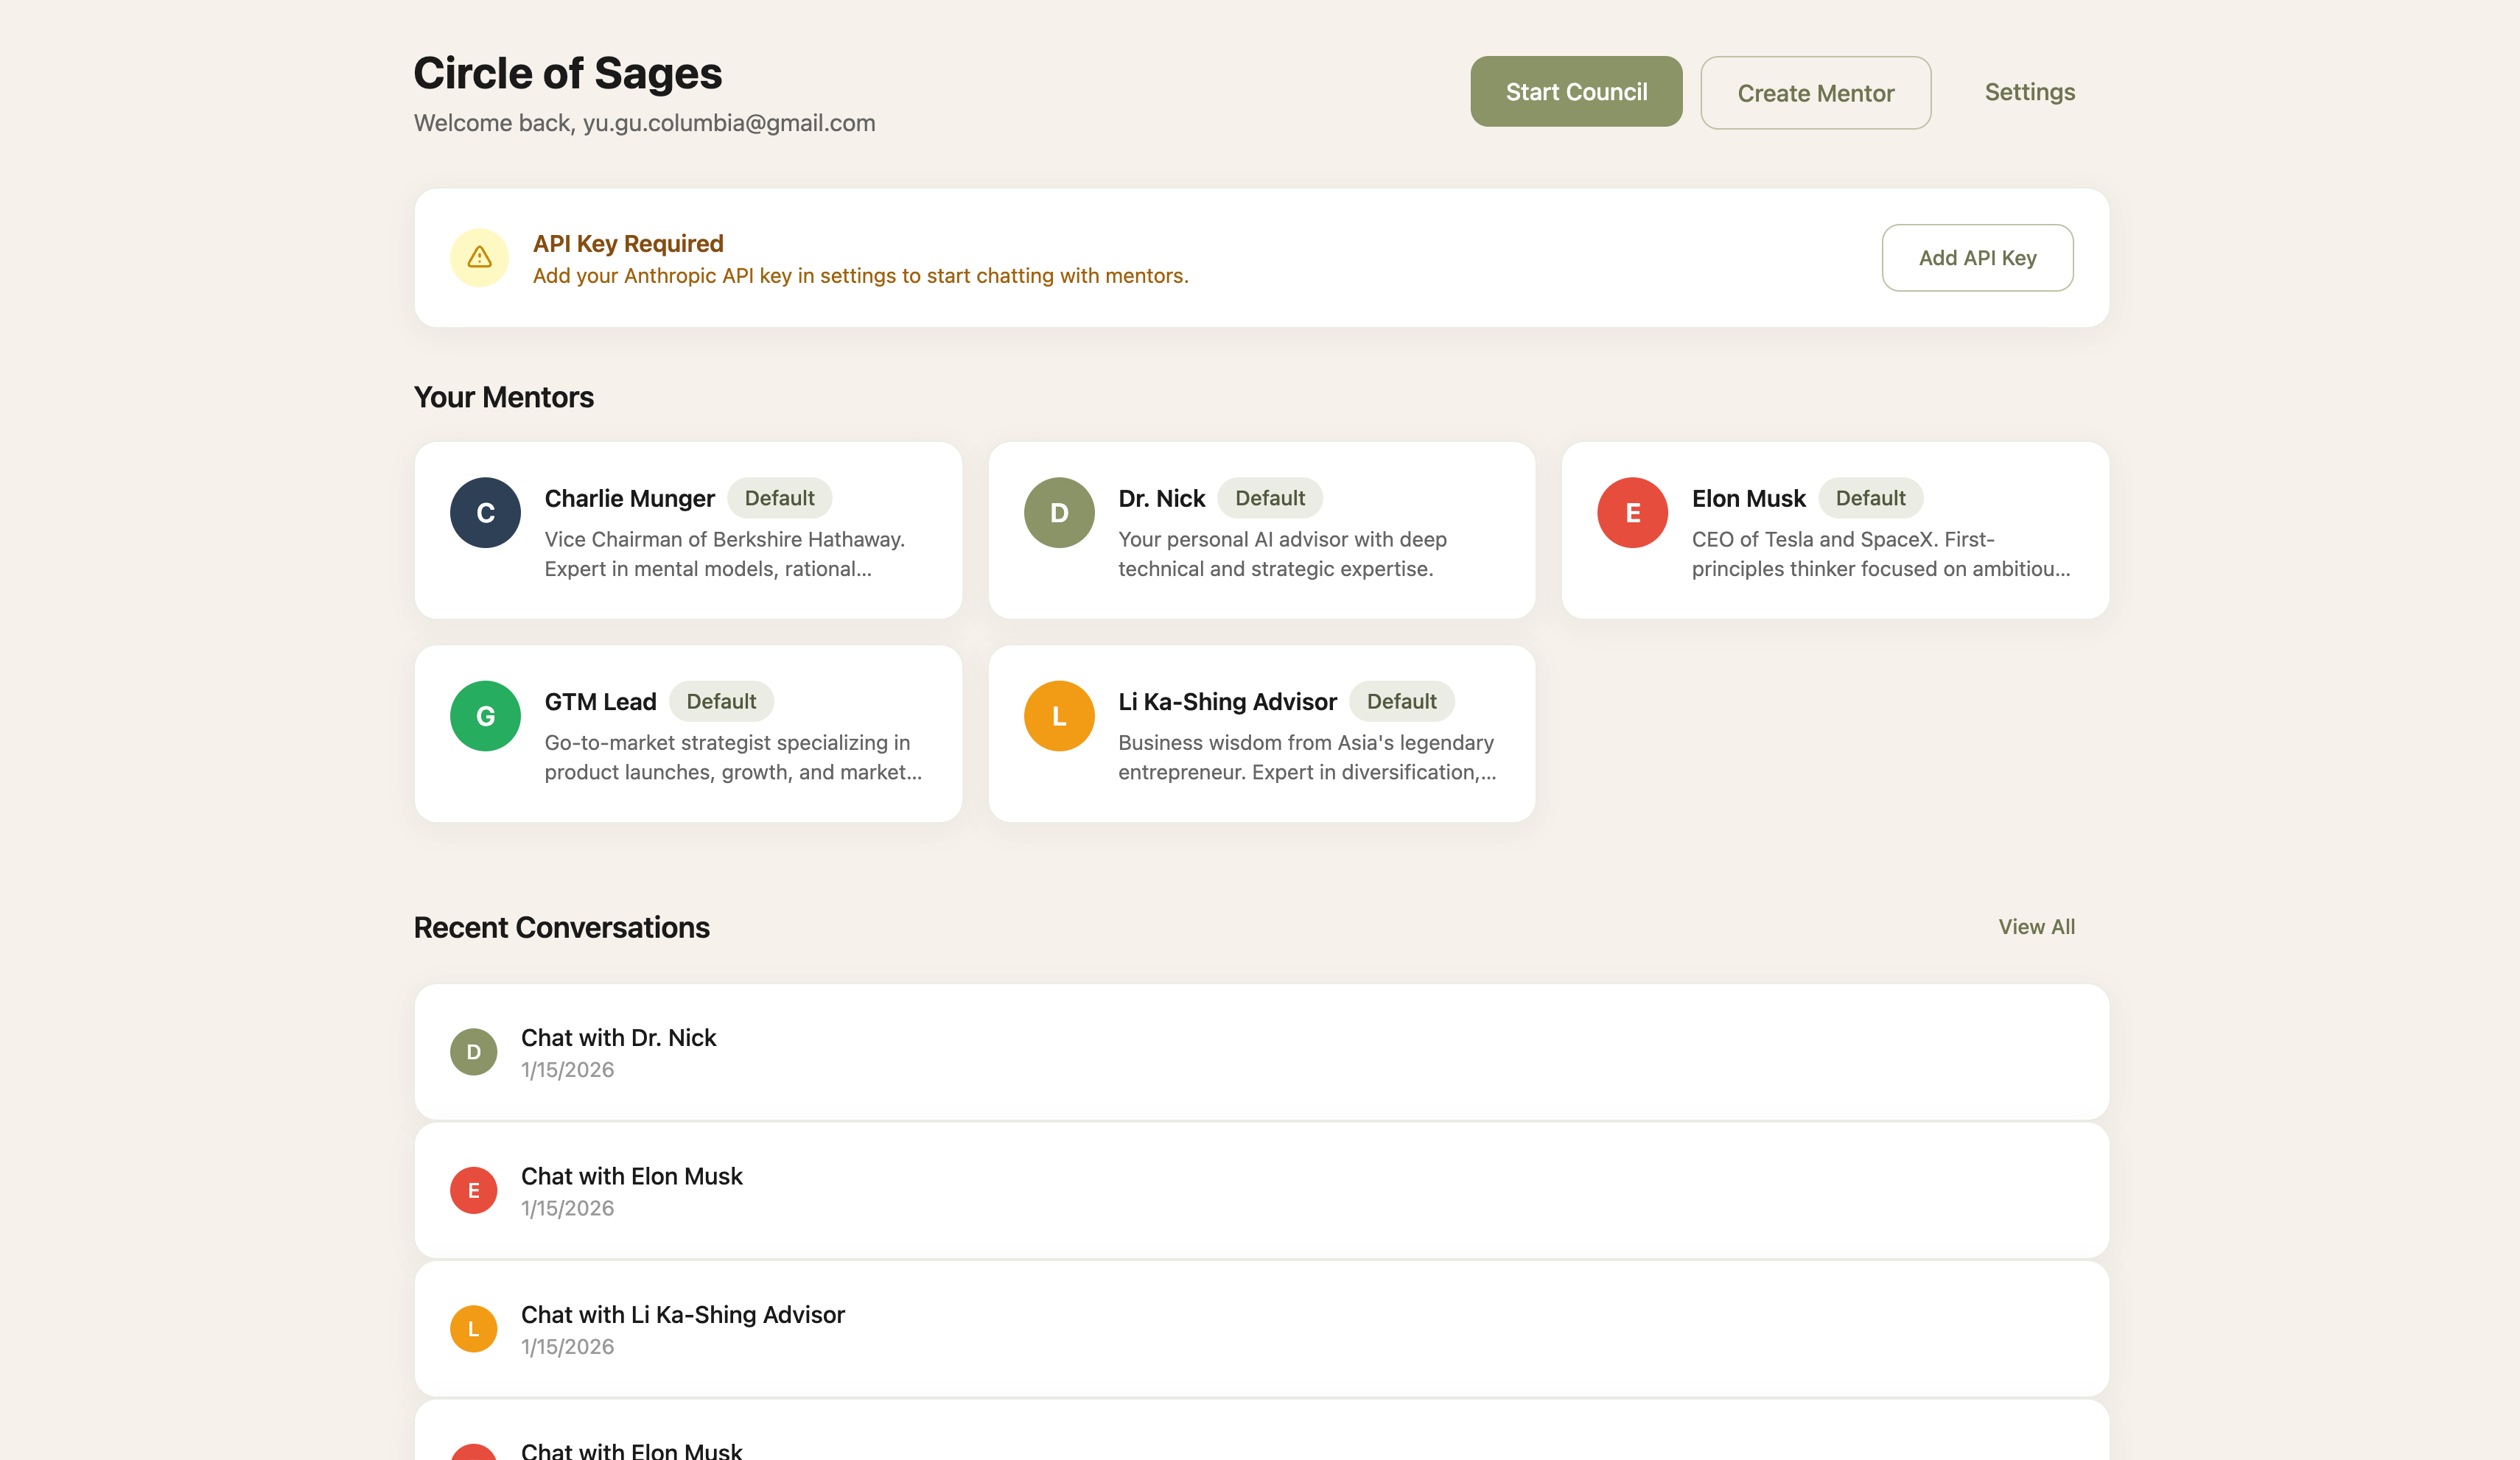The image size is (2520, 1460).
Task: Click Li Ka-Shing Advisor's orange L avatar in the Mentors section
Action: [x=1059, y=716]
